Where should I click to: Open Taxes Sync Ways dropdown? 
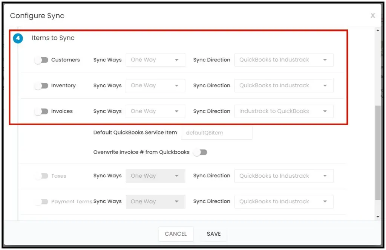click(x=155, y=176)
